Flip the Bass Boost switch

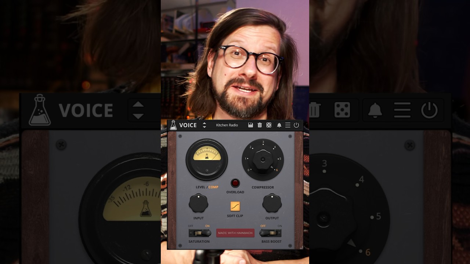[270, 233]
